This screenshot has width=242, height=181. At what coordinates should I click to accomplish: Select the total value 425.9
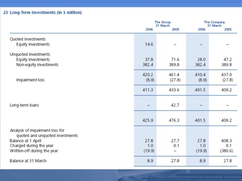[x=148, y=120]
